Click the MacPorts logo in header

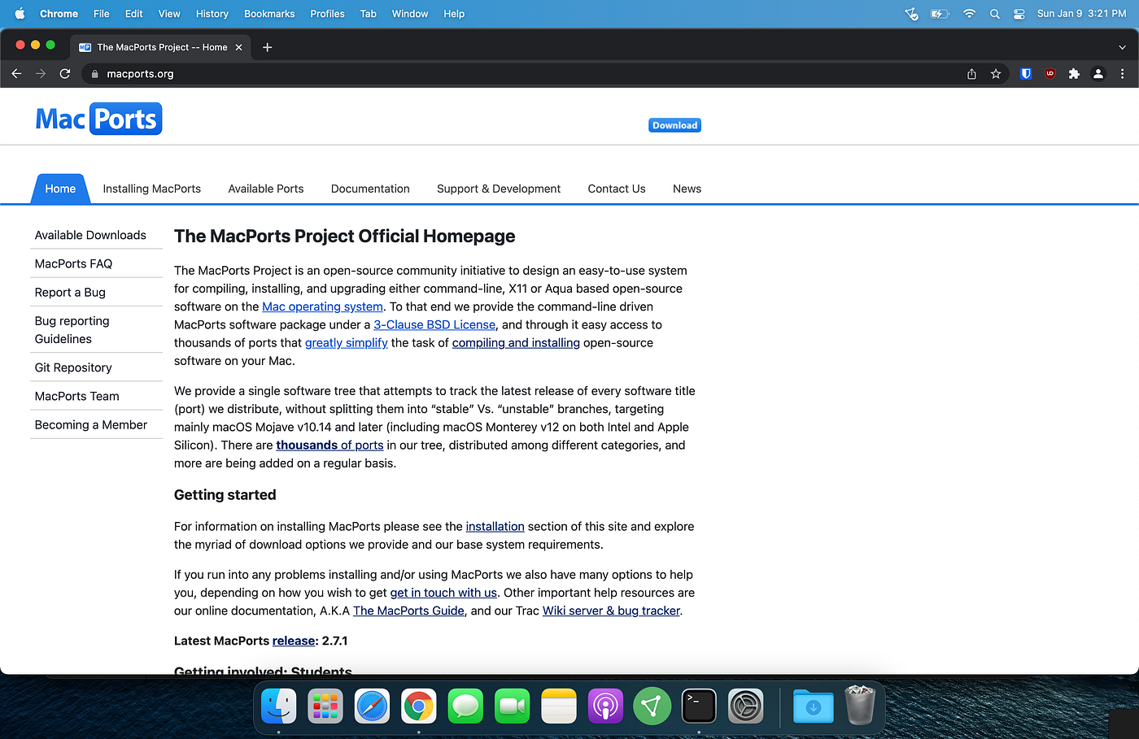coord(98,119)
